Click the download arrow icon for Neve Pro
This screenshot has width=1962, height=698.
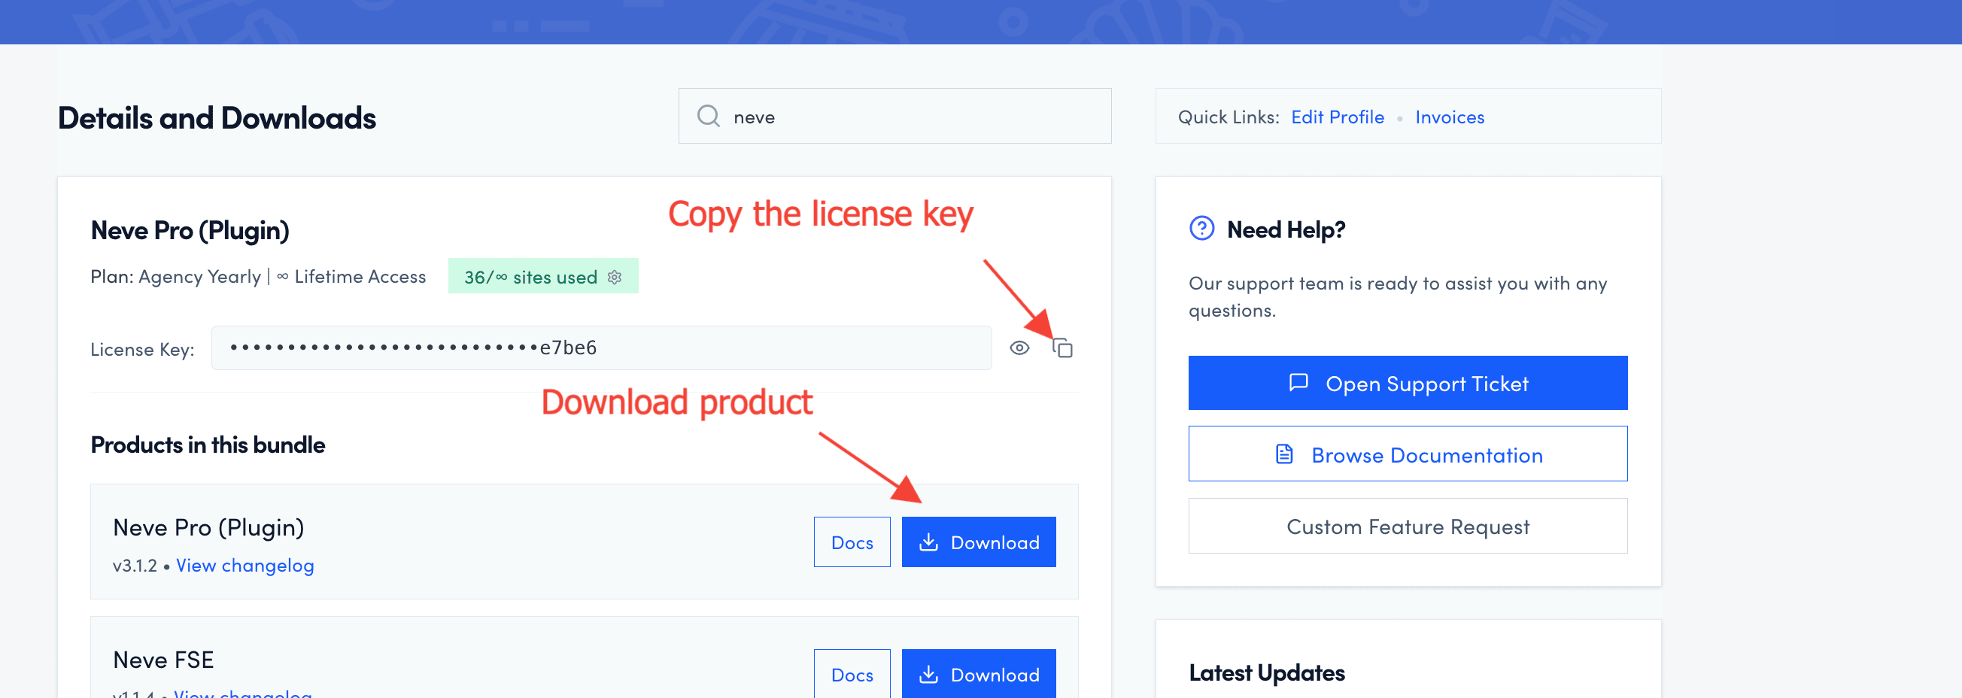tap(928, 542)
